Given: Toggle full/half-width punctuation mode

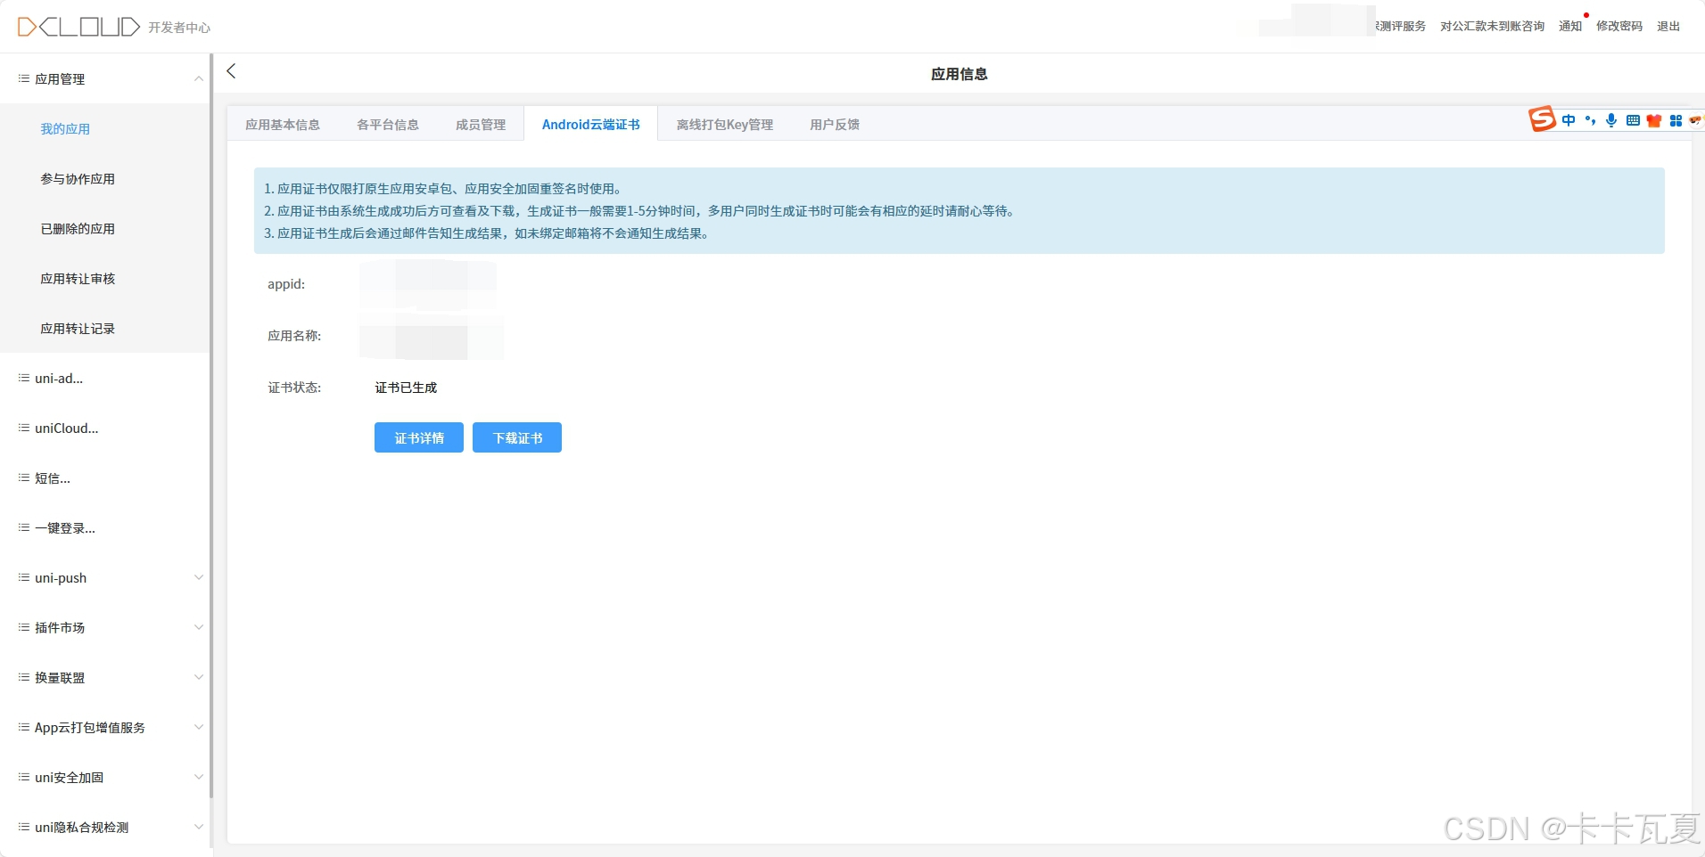Looking at the screenshot, I should [1590, 120].
